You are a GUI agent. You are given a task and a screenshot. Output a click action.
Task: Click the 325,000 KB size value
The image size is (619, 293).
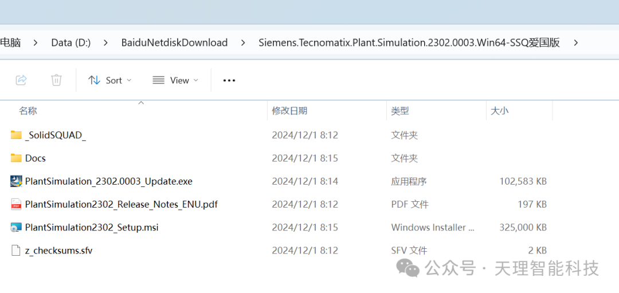523,228
